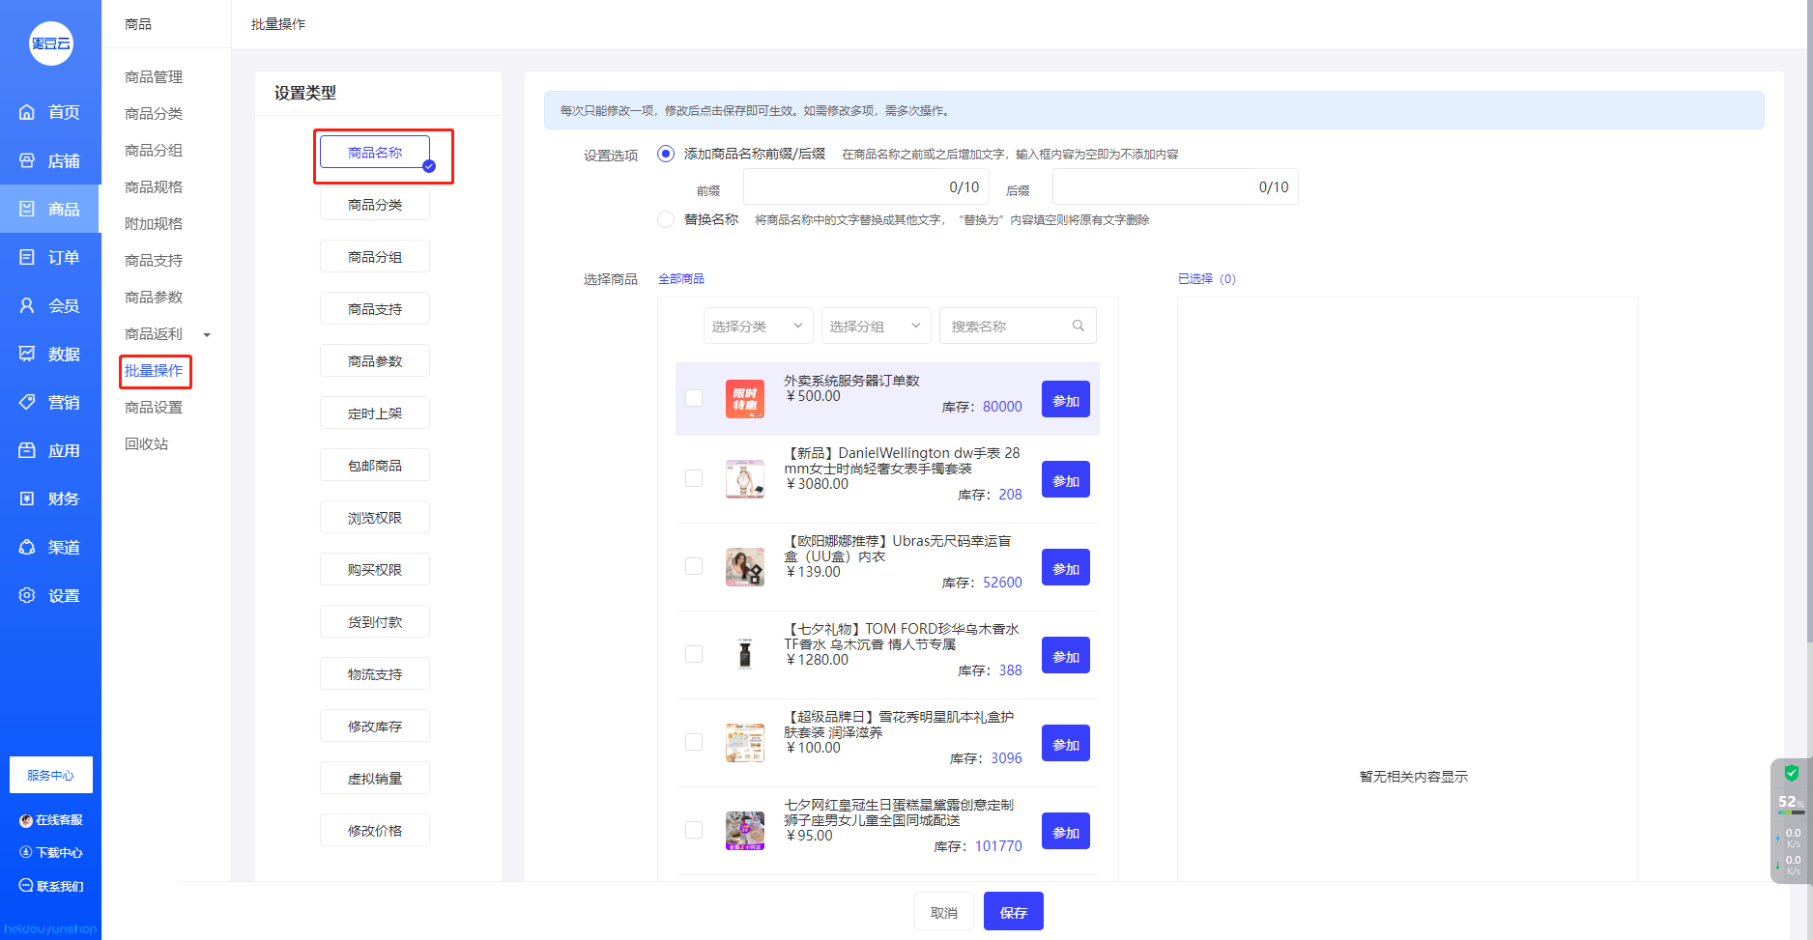Click the orders (订单) sidebar icon

[x=27, y=257]
